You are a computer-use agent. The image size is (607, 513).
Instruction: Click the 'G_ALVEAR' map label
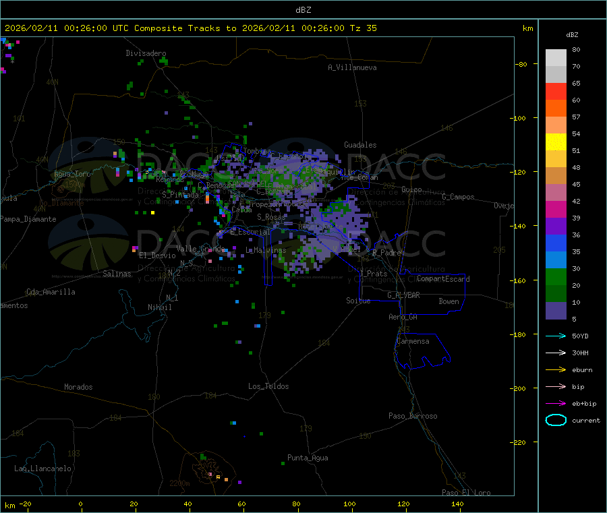403,295
